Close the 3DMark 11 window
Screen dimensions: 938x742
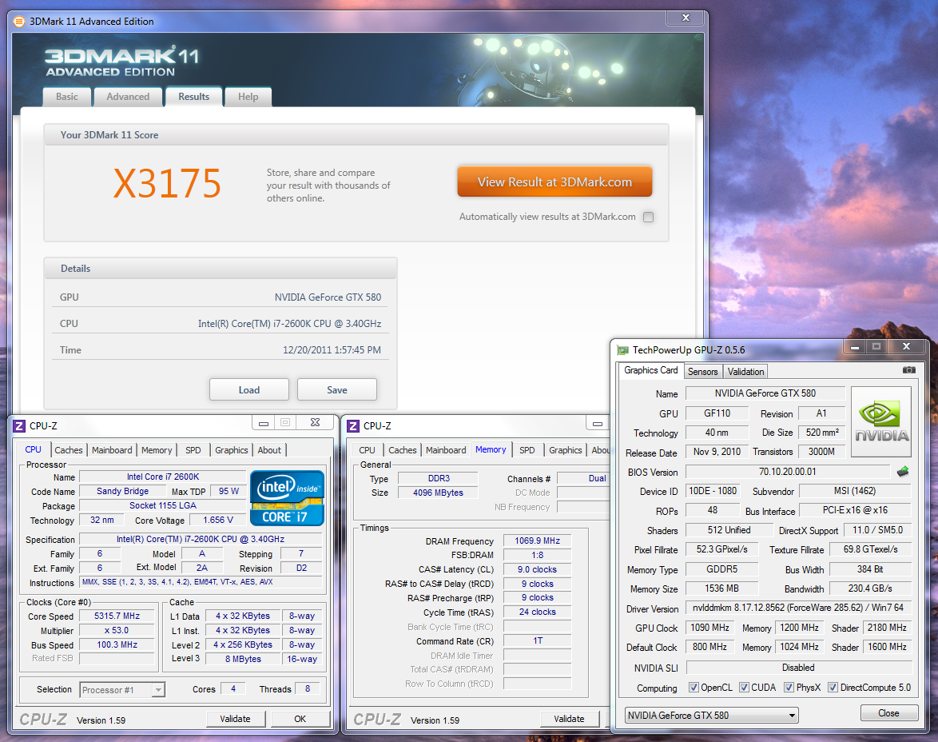coord(686,18)
